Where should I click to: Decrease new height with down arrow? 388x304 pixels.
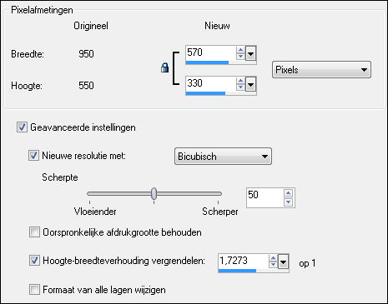240,87
